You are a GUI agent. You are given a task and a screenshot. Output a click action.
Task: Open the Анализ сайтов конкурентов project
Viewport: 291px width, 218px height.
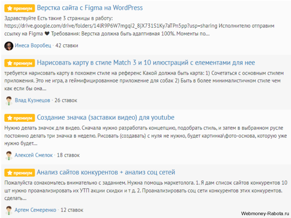point(106,172)
